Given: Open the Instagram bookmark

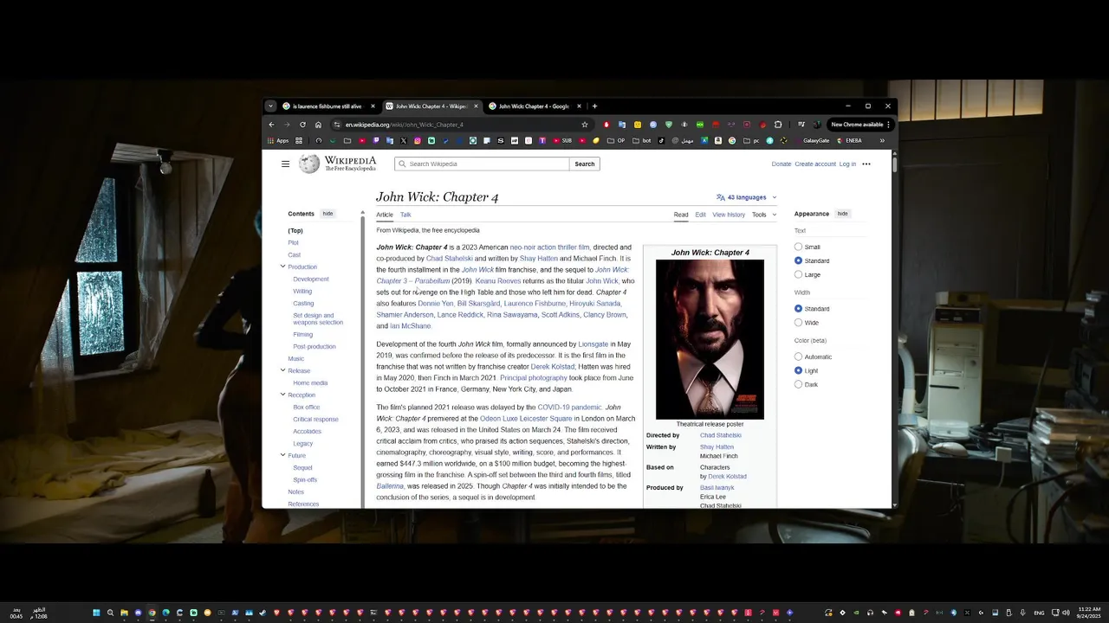Looking at the screenshot, I should [x=418, y=140].
